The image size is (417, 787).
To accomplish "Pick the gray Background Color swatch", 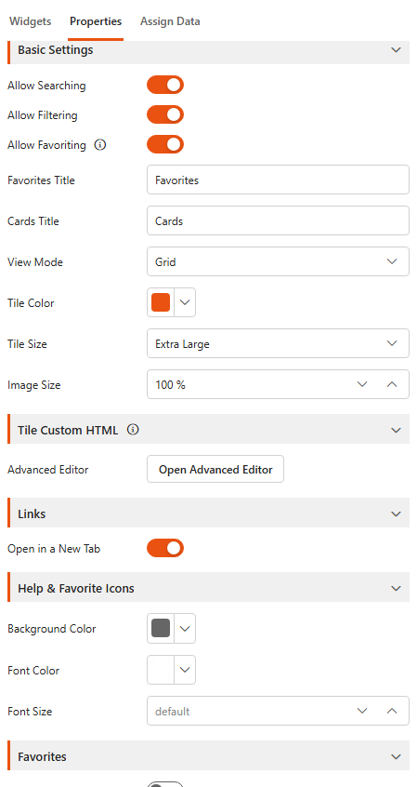I will point(161,629).
